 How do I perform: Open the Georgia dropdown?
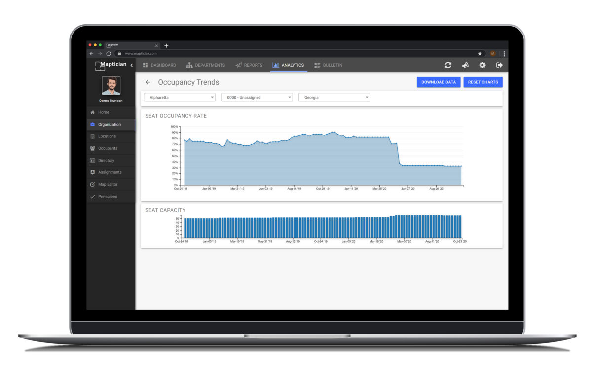[x=334, y=98]
